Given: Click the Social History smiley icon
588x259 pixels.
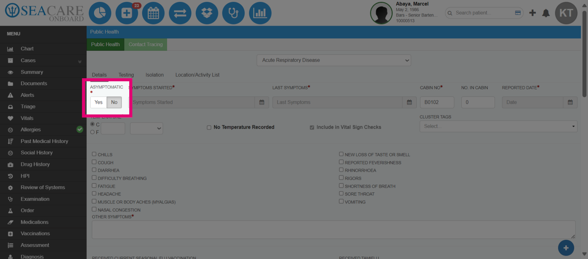Looking at the screenshot, I should click(x=10, y=153).
